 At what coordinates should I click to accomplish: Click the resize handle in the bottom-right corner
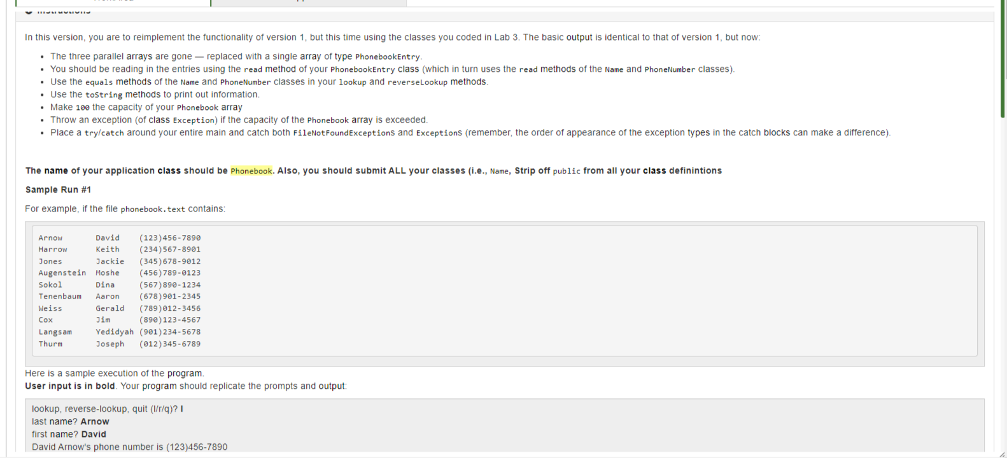point(1003,454)
